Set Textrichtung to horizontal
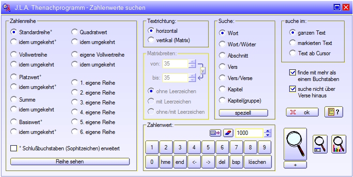 point(151,30)
